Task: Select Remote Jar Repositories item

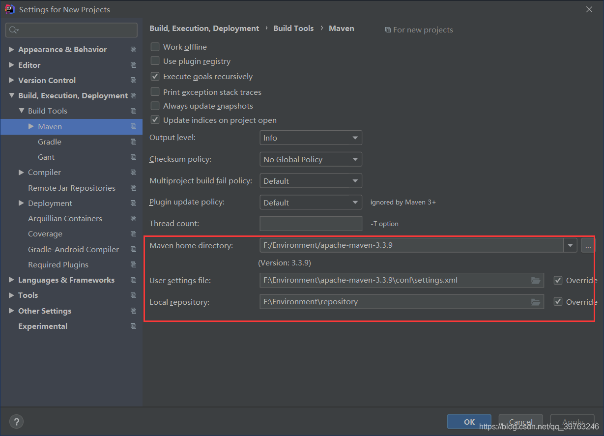Action: point(72,188)
